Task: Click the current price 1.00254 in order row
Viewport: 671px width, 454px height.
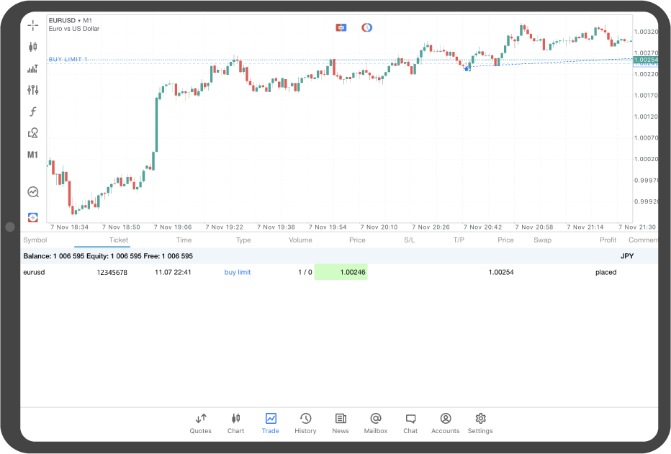Action: (501, 272)
